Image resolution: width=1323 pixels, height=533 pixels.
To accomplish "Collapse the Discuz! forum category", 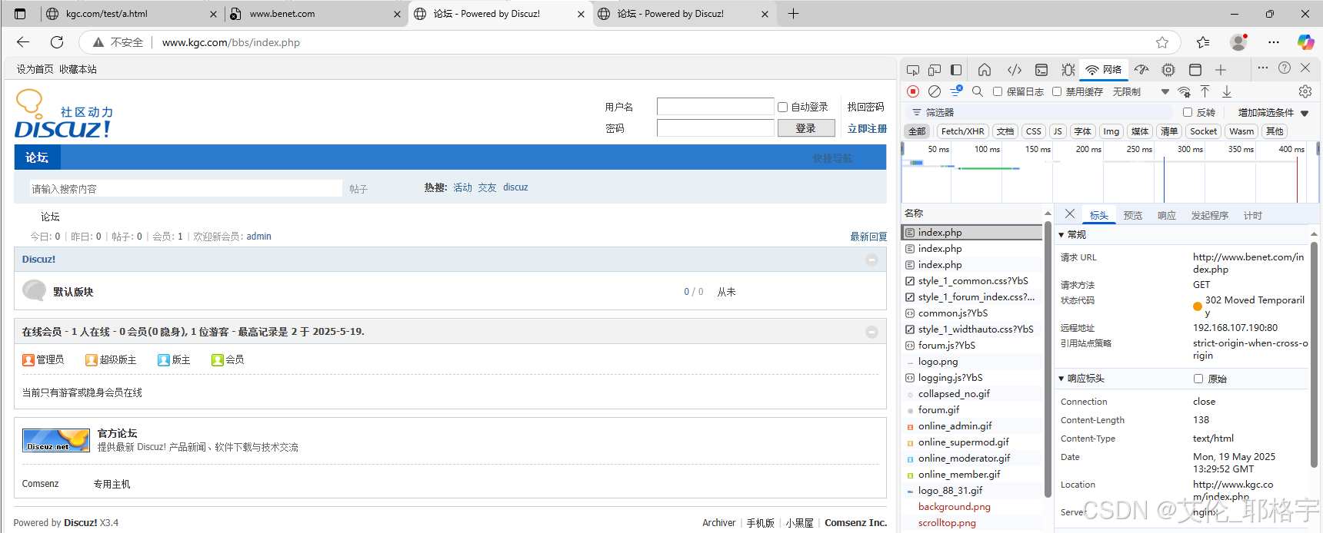I will pyautogui.click(x=871, y=260).
